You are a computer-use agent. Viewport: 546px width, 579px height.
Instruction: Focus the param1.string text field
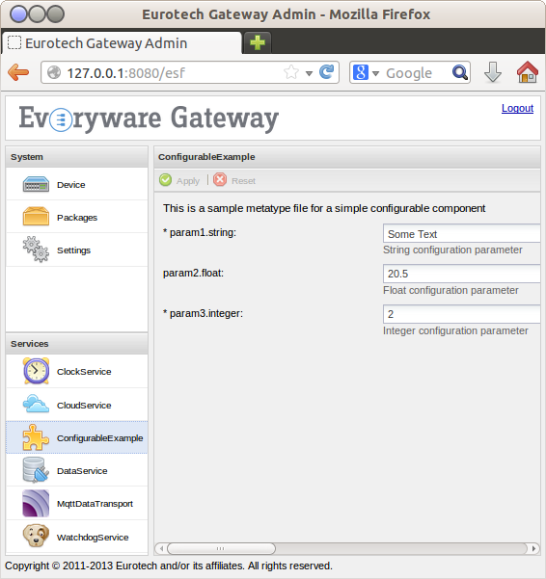(x=462, y=233)
